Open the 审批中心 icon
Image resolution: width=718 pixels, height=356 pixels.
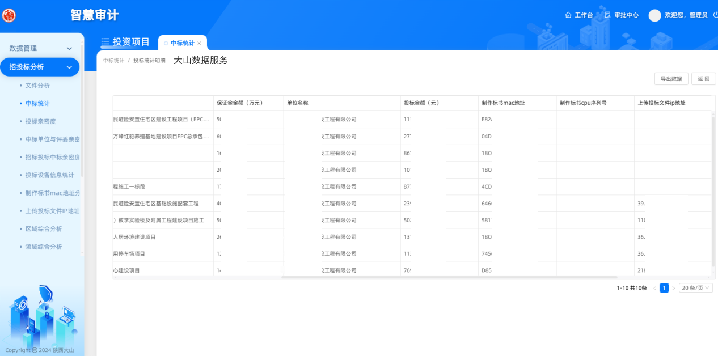tap(607, 15)
